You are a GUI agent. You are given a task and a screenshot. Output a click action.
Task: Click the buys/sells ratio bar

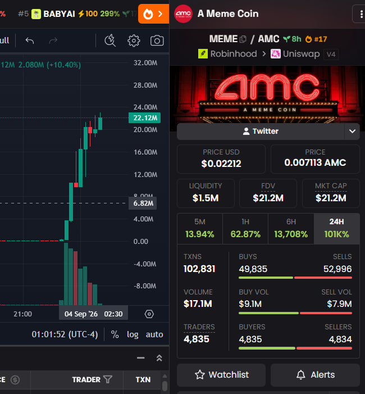point(295,278)
